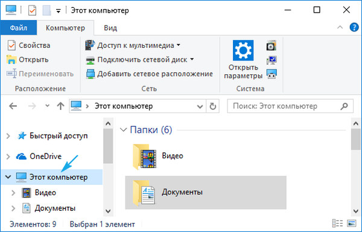
Task: Collapse the Folders (6) group
Action: pos(124,130)
